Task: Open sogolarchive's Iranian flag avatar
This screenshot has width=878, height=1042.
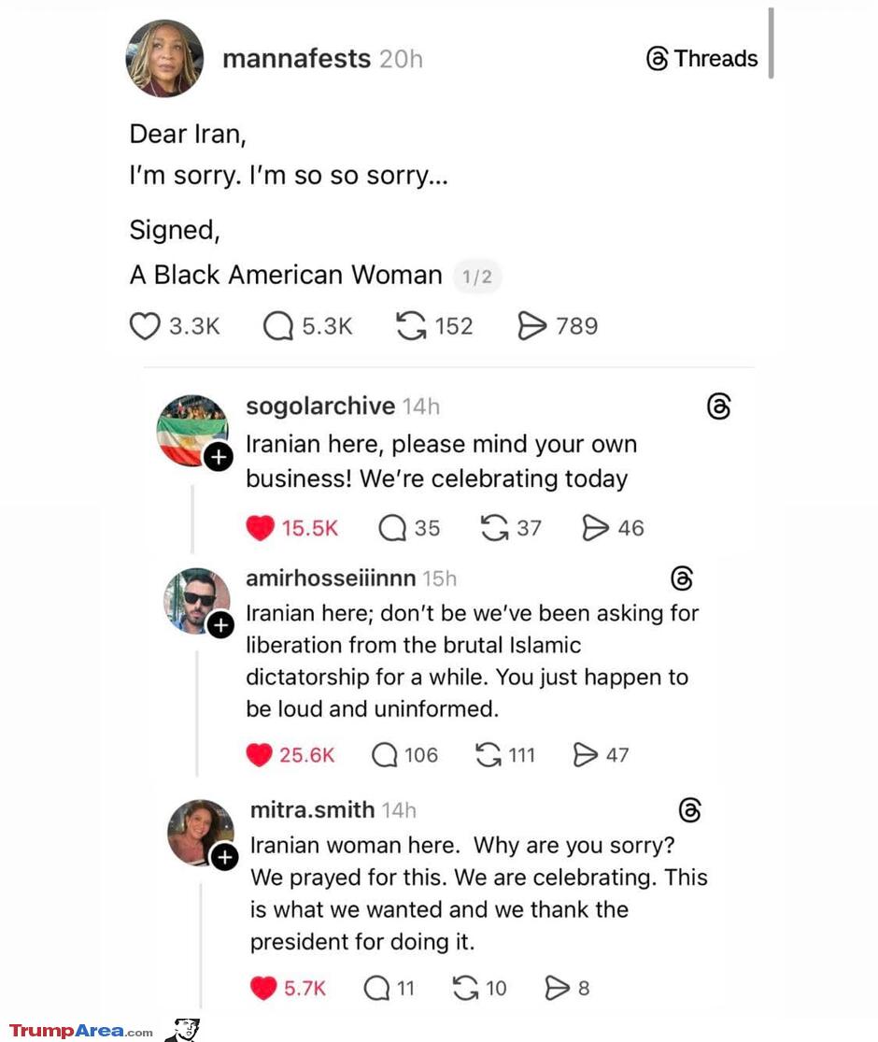Action: pyautogui.click(x=192, y=429)
